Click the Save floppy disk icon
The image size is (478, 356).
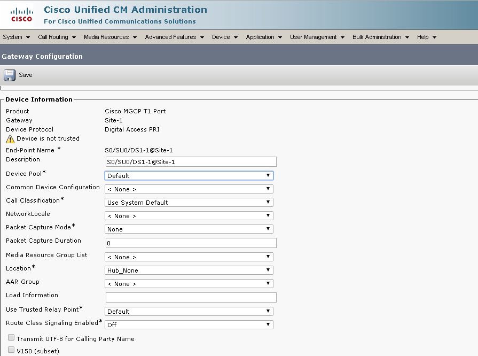point(10,75)
